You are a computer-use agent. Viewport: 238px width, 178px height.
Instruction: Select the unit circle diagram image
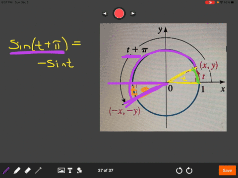click(163, 77)
